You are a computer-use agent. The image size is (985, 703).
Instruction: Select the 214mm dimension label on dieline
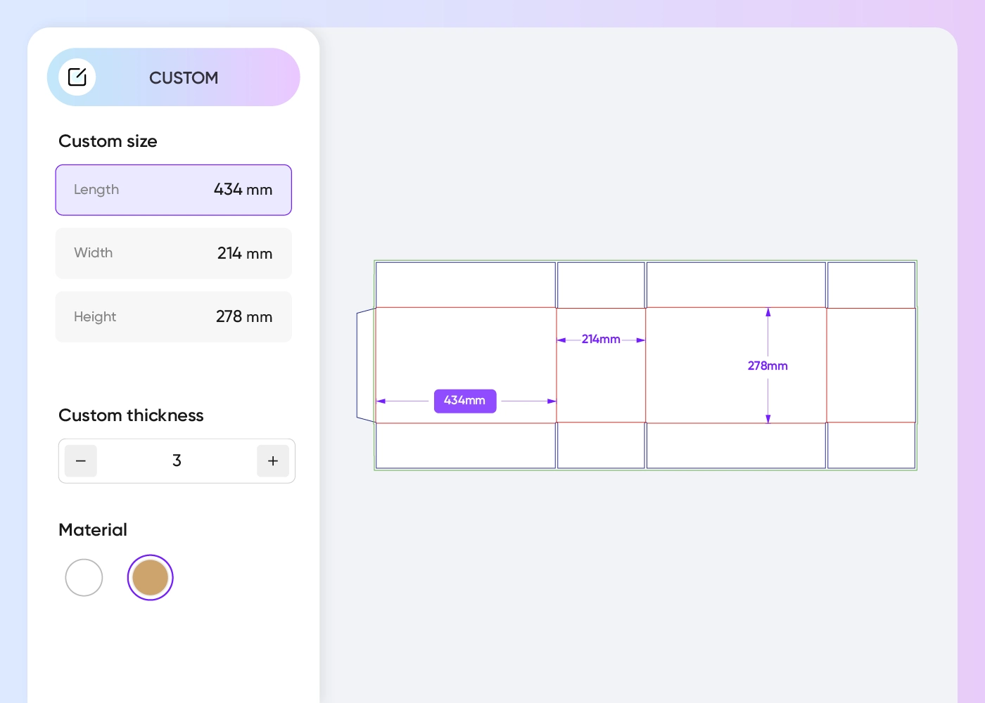click(x=601, y=340)
